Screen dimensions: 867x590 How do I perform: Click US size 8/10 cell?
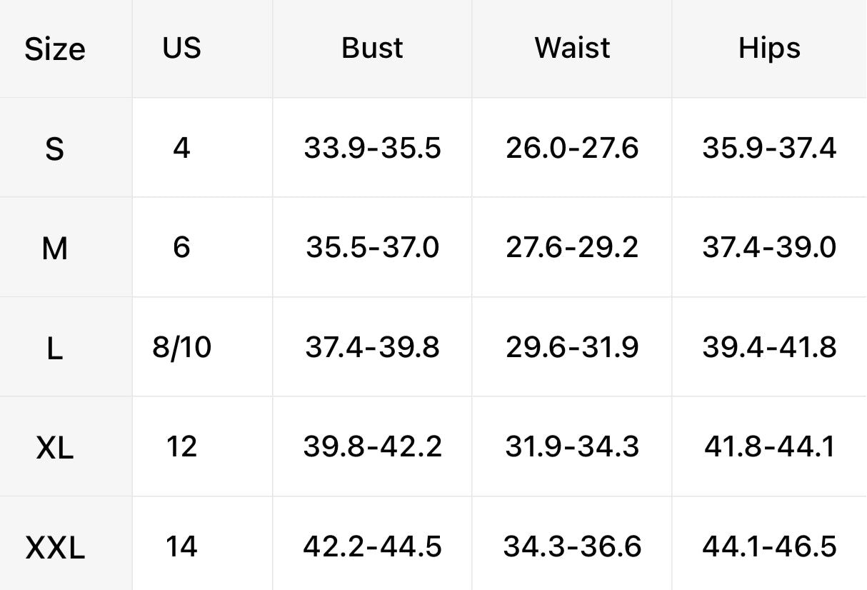[x=181, y=348]
